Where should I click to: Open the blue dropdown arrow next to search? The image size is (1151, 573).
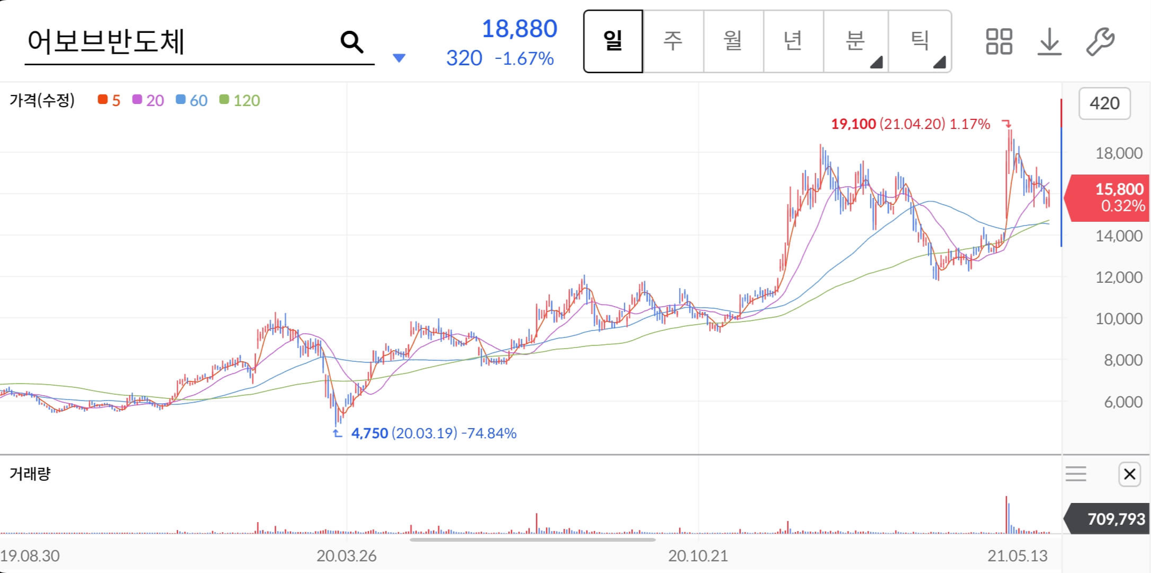tap(399, 57)
